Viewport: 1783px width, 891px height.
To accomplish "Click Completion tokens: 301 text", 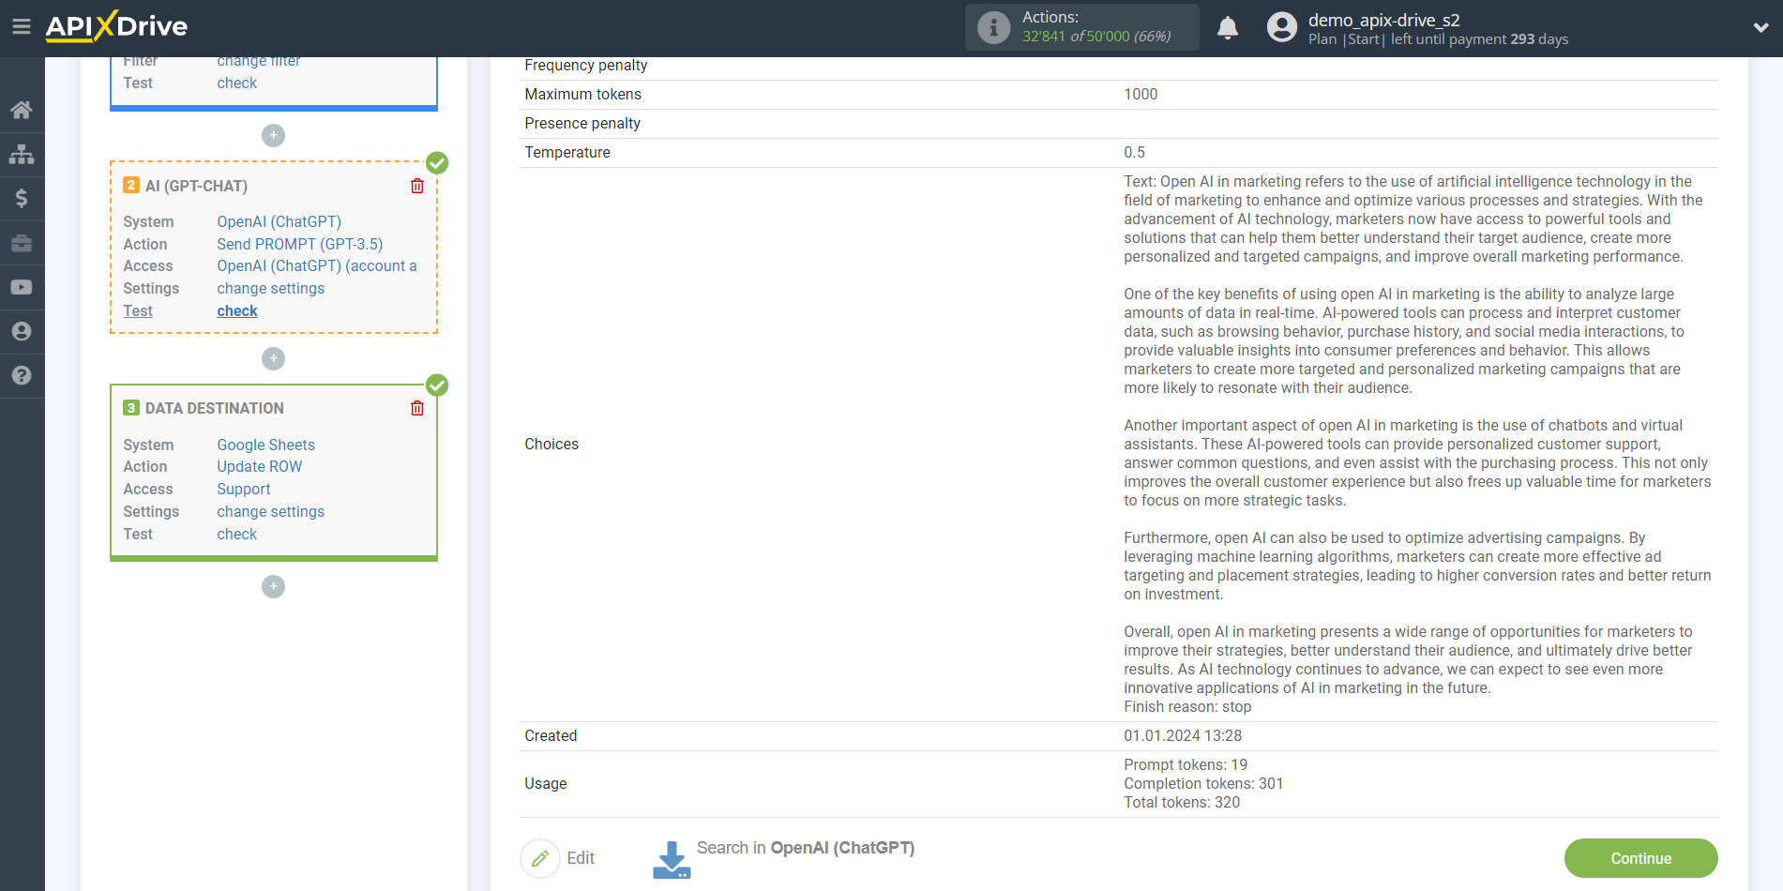I will 1203,783.
